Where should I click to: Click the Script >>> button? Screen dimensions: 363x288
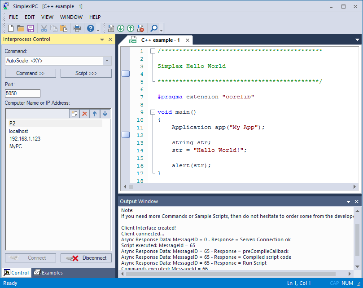click(86, 73)
